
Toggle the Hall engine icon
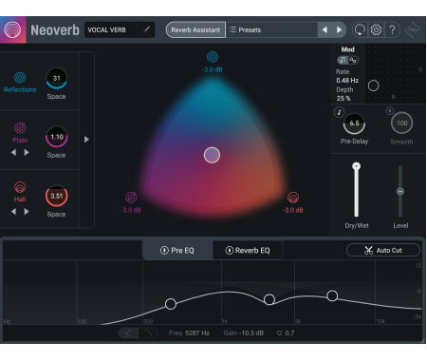(x=20, y=187)
